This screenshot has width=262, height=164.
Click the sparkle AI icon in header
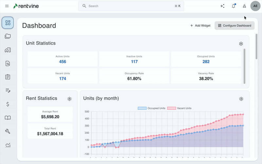[223, 6]
